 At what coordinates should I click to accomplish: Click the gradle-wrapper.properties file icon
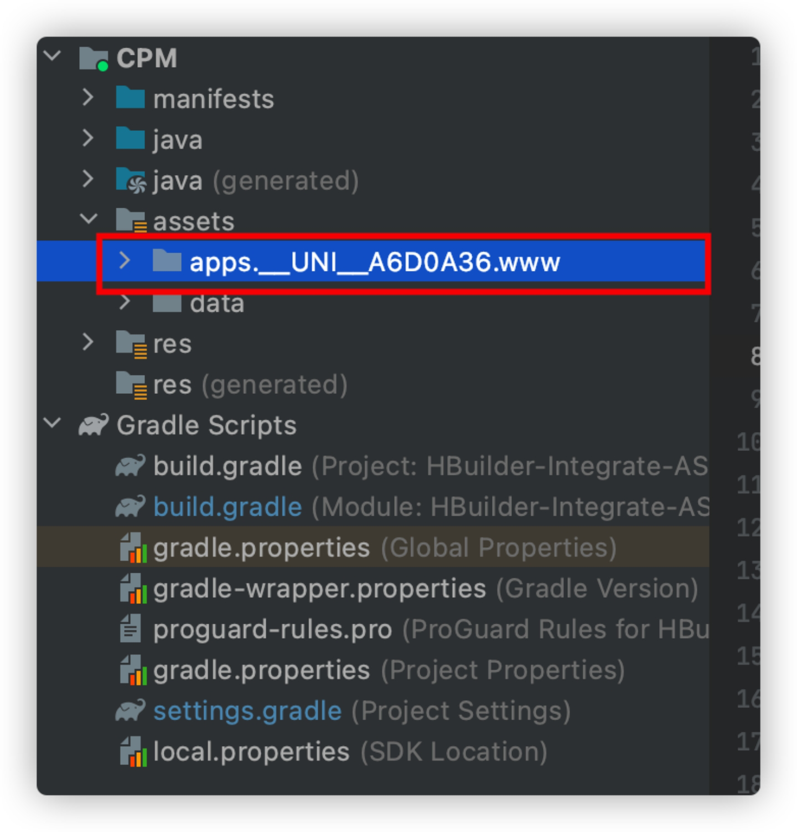(x=133, y=589)
